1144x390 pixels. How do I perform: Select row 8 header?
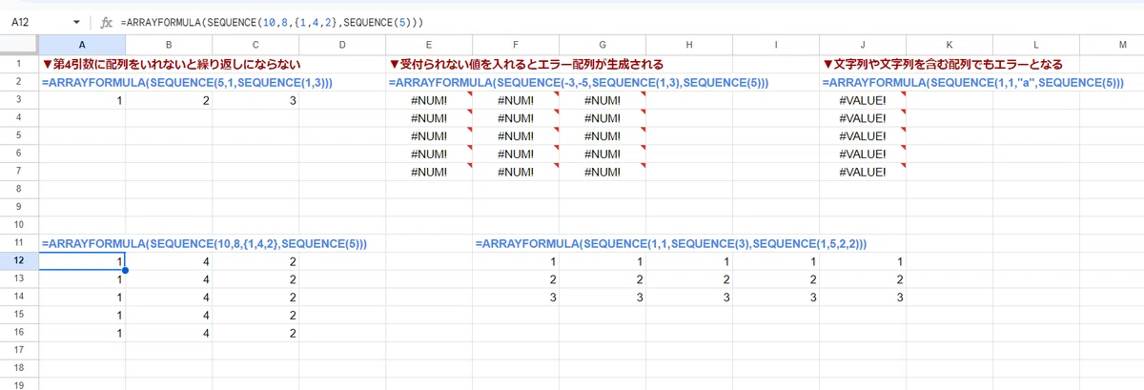(19, 189)
